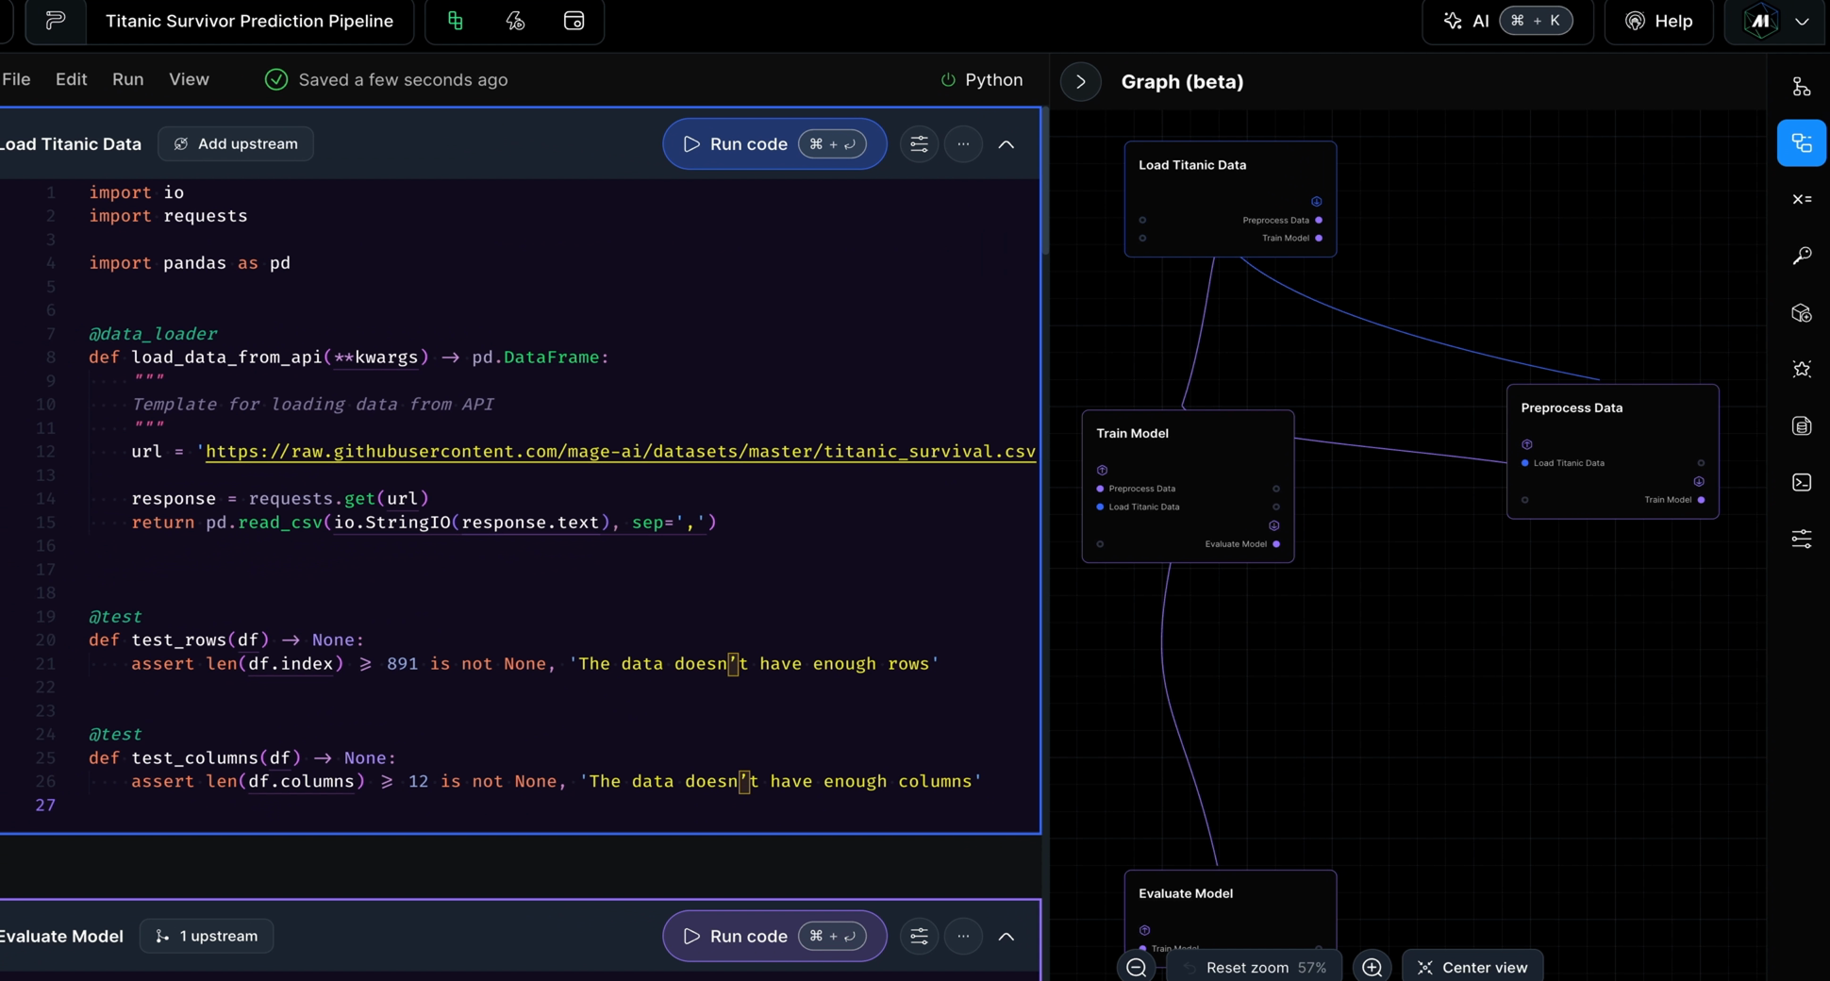Zoom in the graph with plus magnifier
The image size is (1830, 981).
[1372, 967]
